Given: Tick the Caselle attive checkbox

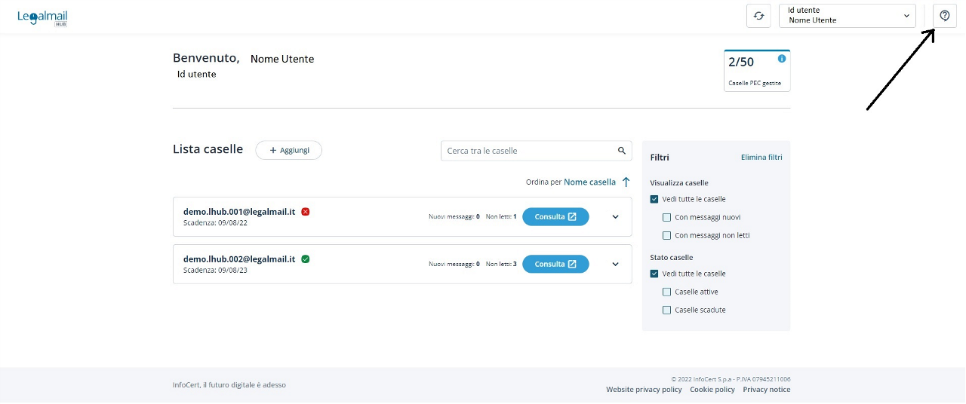Looking at the screenshot, I should click(x=666, y=292).
